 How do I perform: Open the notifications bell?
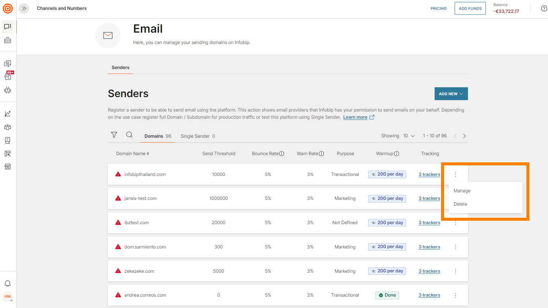point(8,283)
